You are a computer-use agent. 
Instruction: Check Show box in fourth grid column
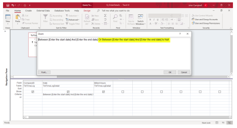coord(123,92)
